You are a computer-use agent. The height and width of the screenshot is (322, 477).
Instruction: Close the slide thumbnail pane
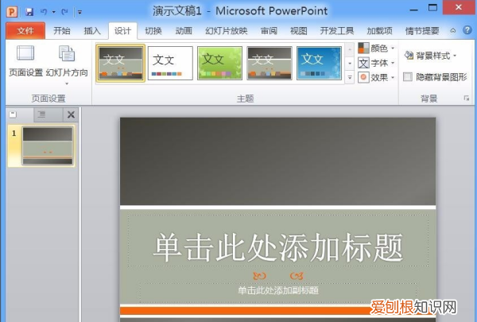[71, 114]
